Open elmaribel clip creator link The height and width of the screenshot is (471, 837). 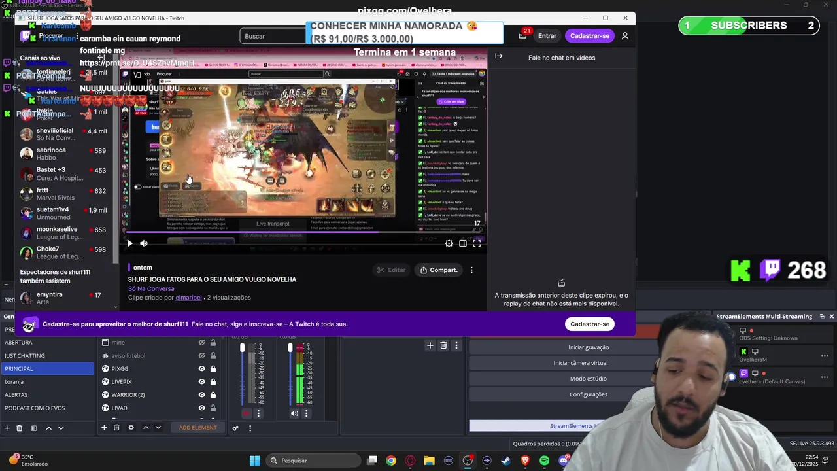(188, 298)
